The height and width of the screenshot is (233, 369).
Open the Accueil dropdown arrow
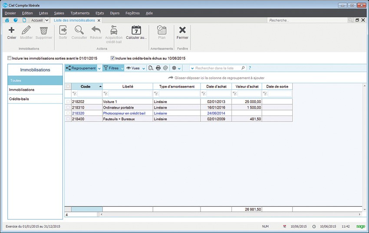click(x=46, y=20)
